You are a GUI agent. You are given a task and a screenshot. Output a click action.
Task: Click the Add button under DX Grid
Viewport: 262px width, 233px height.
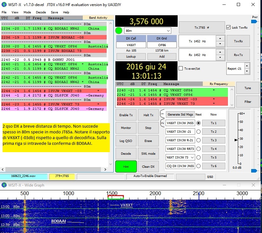162,56
